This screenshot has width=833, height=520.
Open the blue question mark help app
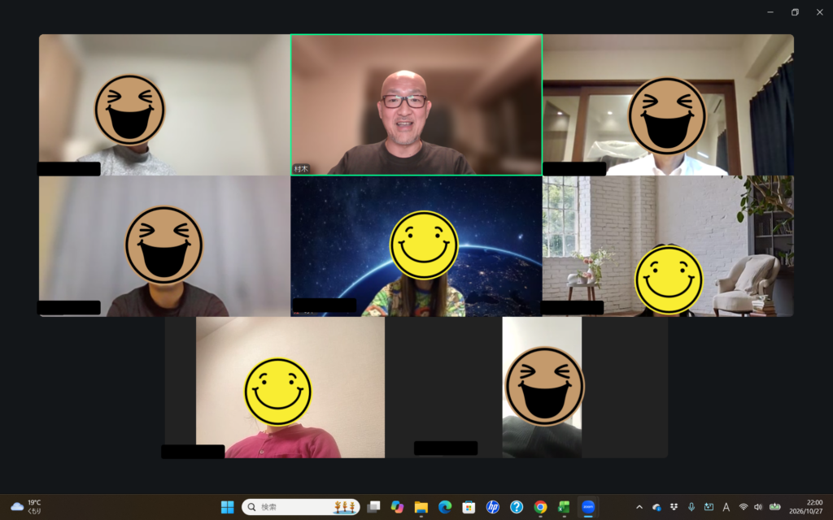517,507
